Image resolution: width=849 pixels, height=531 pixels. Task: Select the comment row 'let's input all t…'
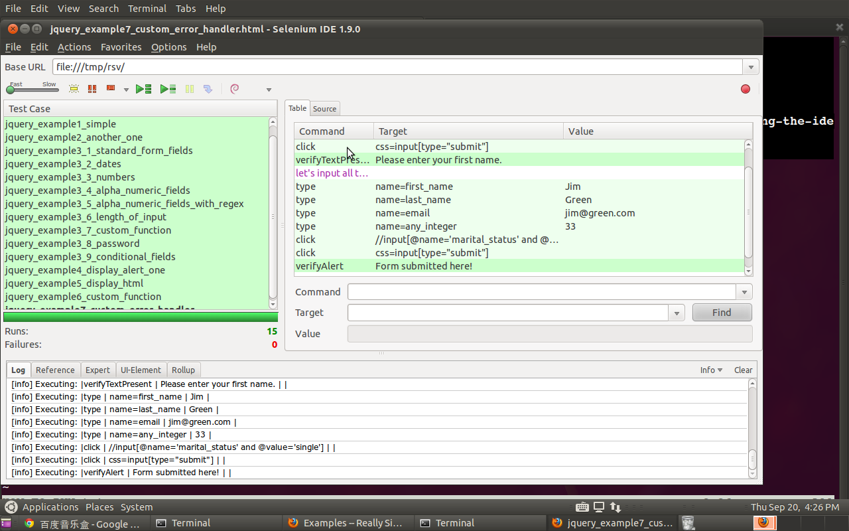(519, 173)
